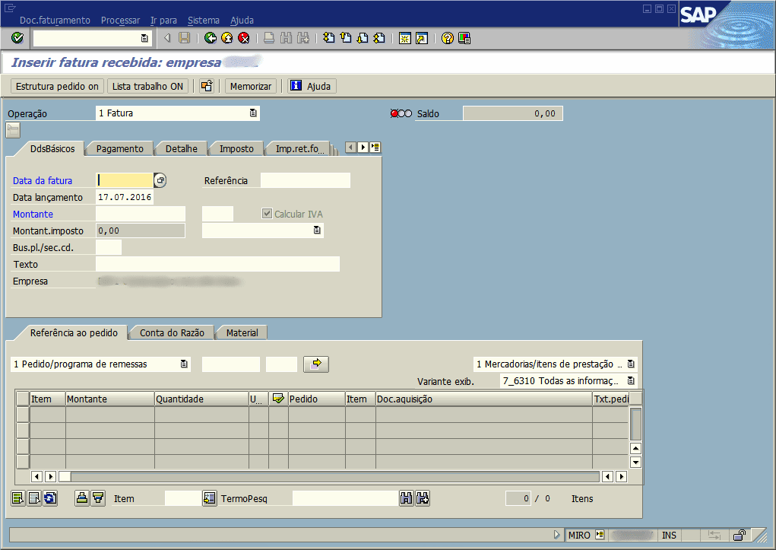The image size is (776, 550).
Task: Select the third table row selector
Action: (x=23, y=446)
